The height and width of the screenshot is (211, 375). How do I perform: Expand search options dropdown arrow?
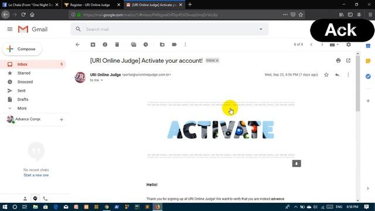[x=261, y=29]
